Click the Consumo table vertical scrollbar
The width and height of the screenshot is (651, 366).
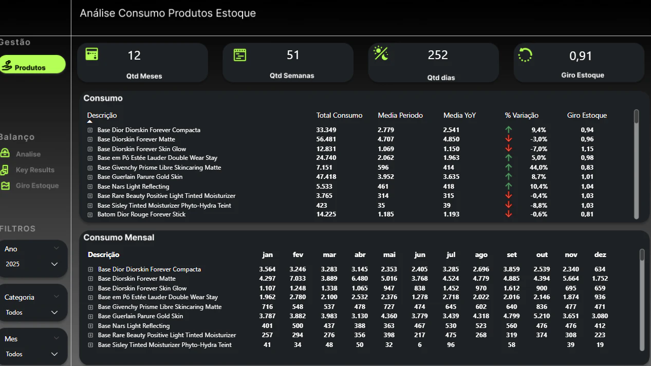[637, 163]
